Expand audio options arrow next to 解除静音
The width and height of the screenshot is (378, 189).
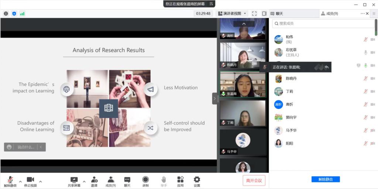point(20,182)
